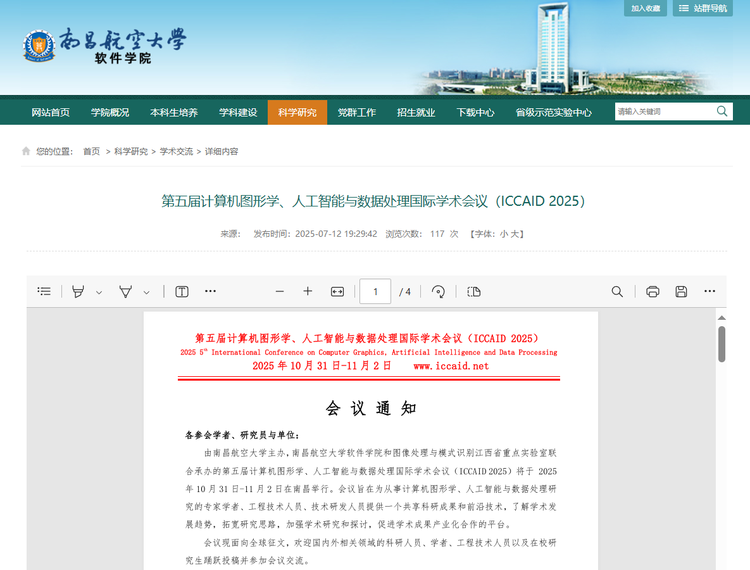Open more PDF viewer settings ellipsis
Screen dimensions: 750x570
tap(710, 291)
